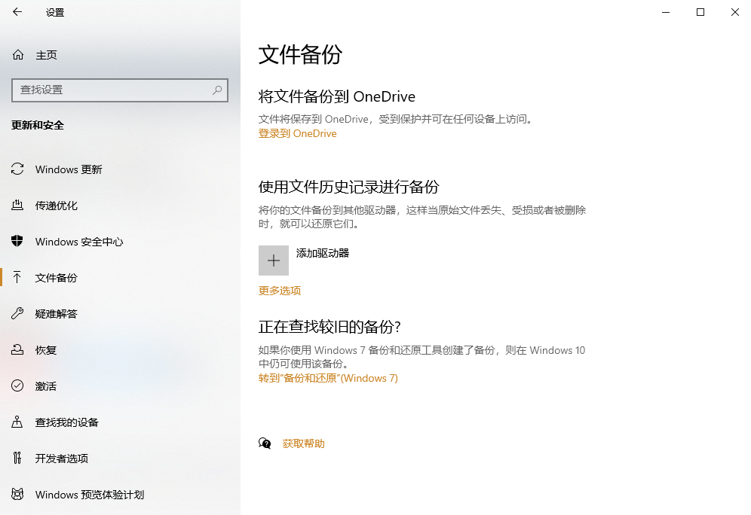Click 添加驱动器 to add backup drive
Viewport: 751px width, 515px height.
coord(273,260)
